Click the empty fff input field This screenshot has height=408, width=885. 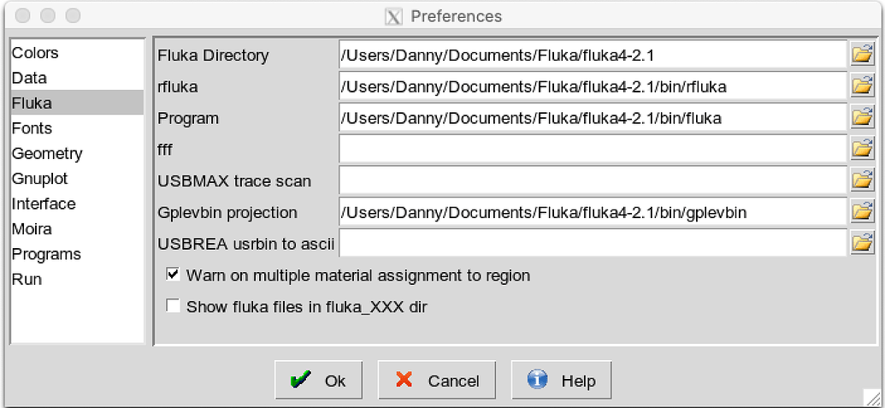(593, 149)
